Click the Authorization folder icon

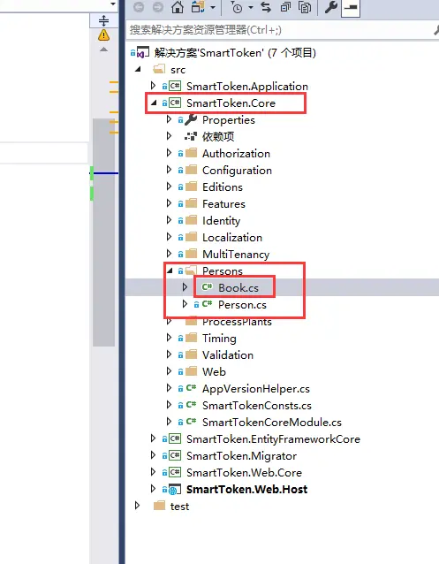click(x=191, y=153)
